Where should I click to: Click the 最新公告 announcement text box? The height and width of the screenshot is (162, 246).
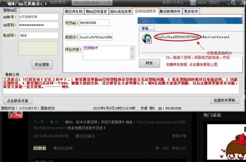tap(121, 86)
